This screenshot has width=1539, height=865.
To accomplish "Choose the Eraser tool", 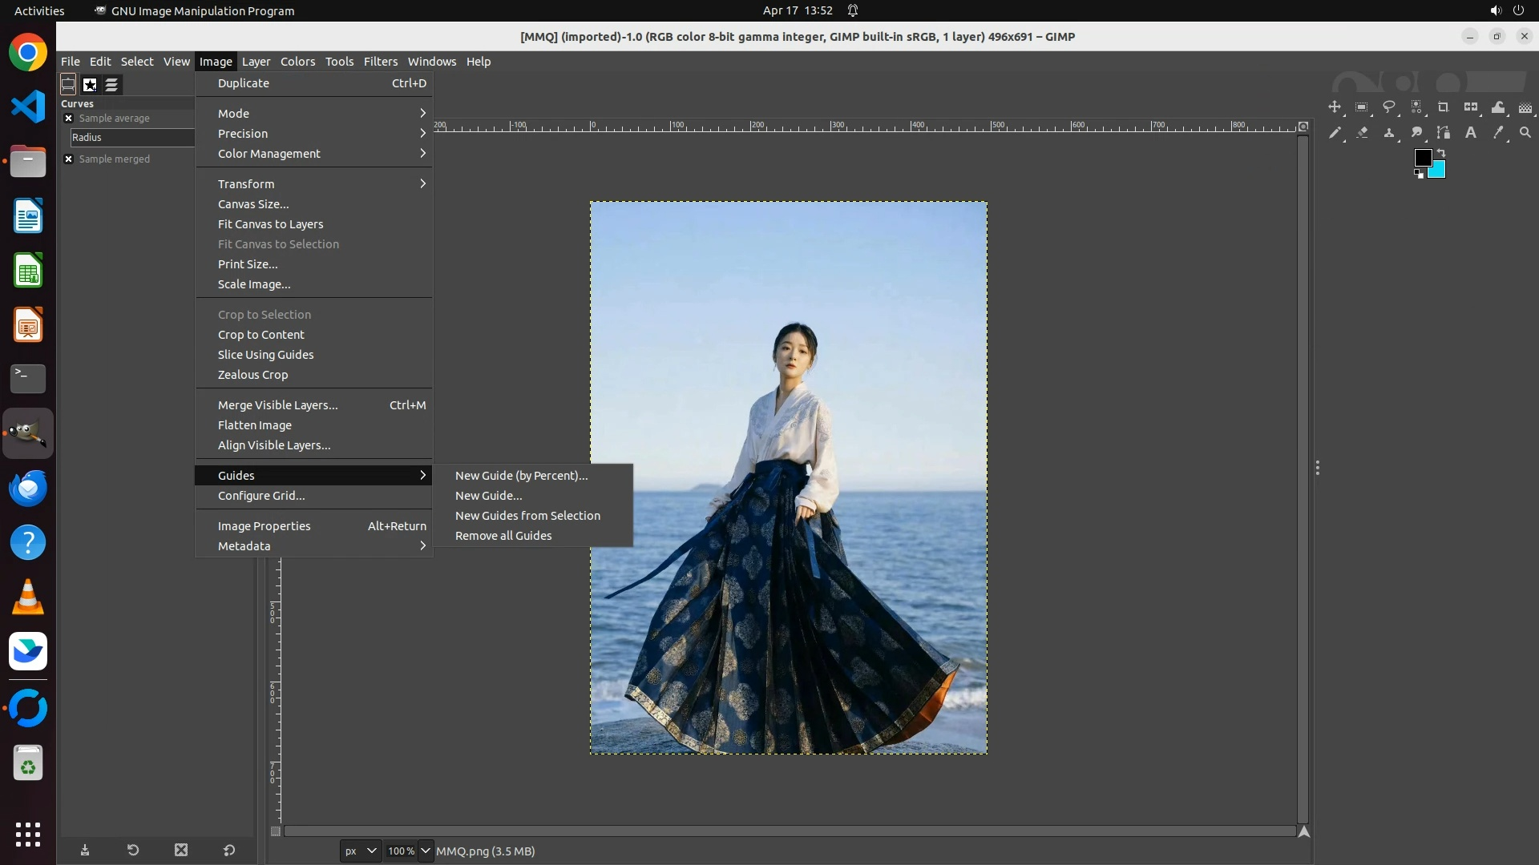I will coord(1362,133).
